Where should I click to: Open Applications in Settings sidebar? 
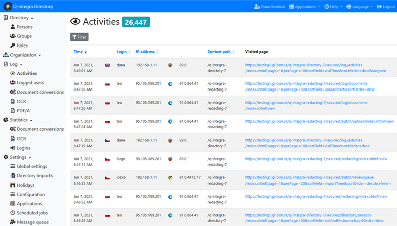coord(29,204)
